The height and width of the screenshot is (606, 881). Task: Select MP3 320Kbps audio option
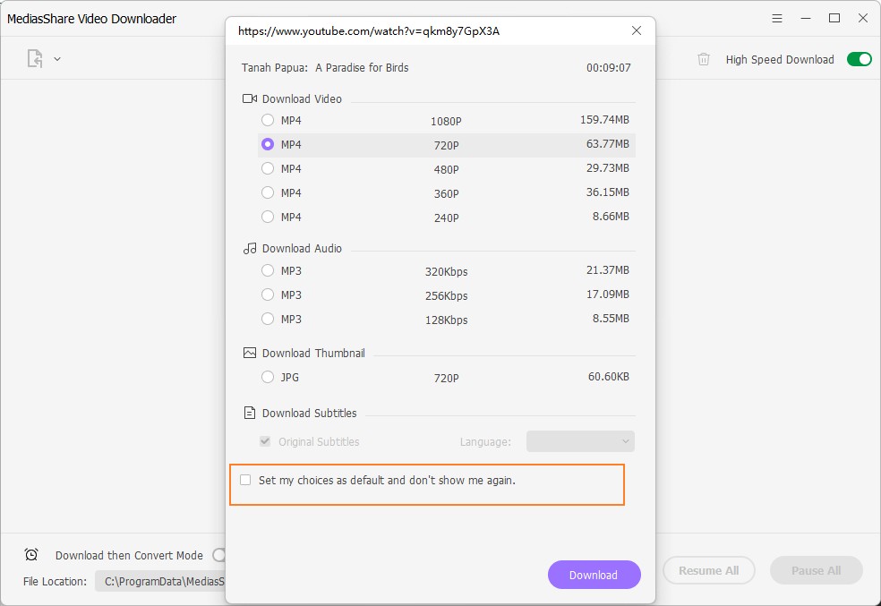point(268,270)
